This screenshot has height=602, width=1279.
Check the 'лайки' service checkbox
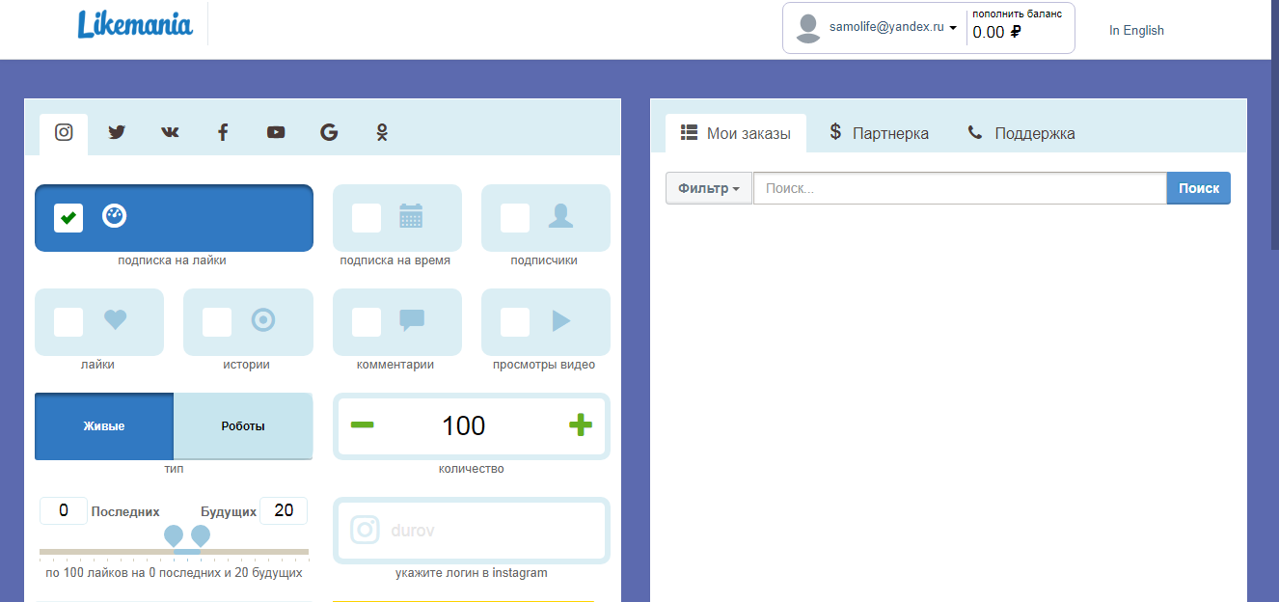(x=68, y=322)
